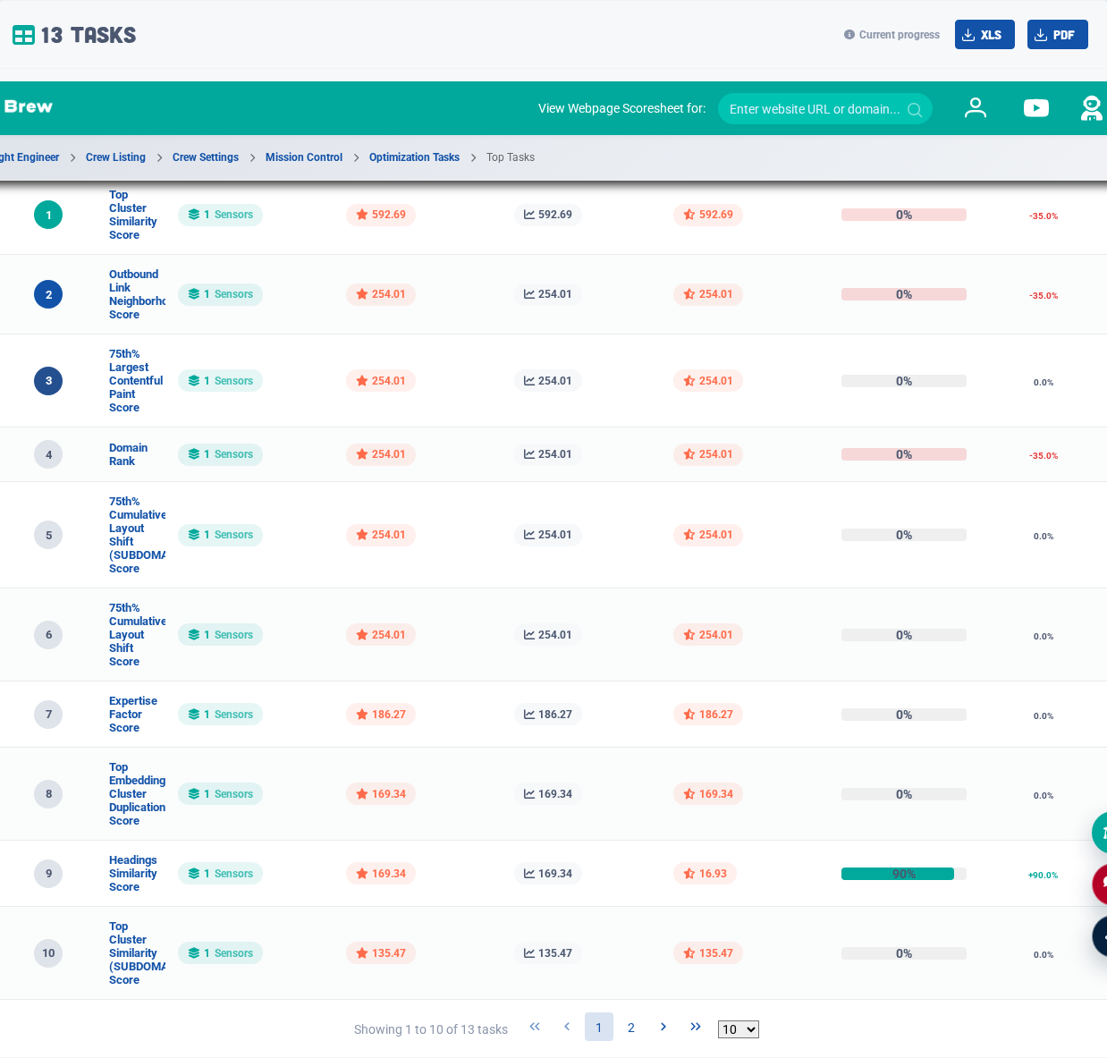This screenshot has width=1107, height=1058.
Task: Download the XLS export
Action: pyautogui.click(x=984, y=35)
